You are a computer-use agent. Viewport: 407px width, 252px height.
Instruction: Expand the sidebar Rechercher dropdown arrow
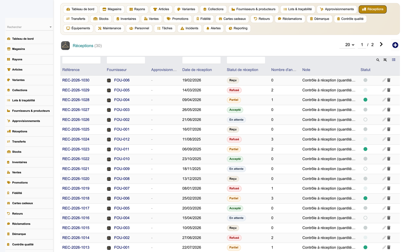(x=51, y=27)
